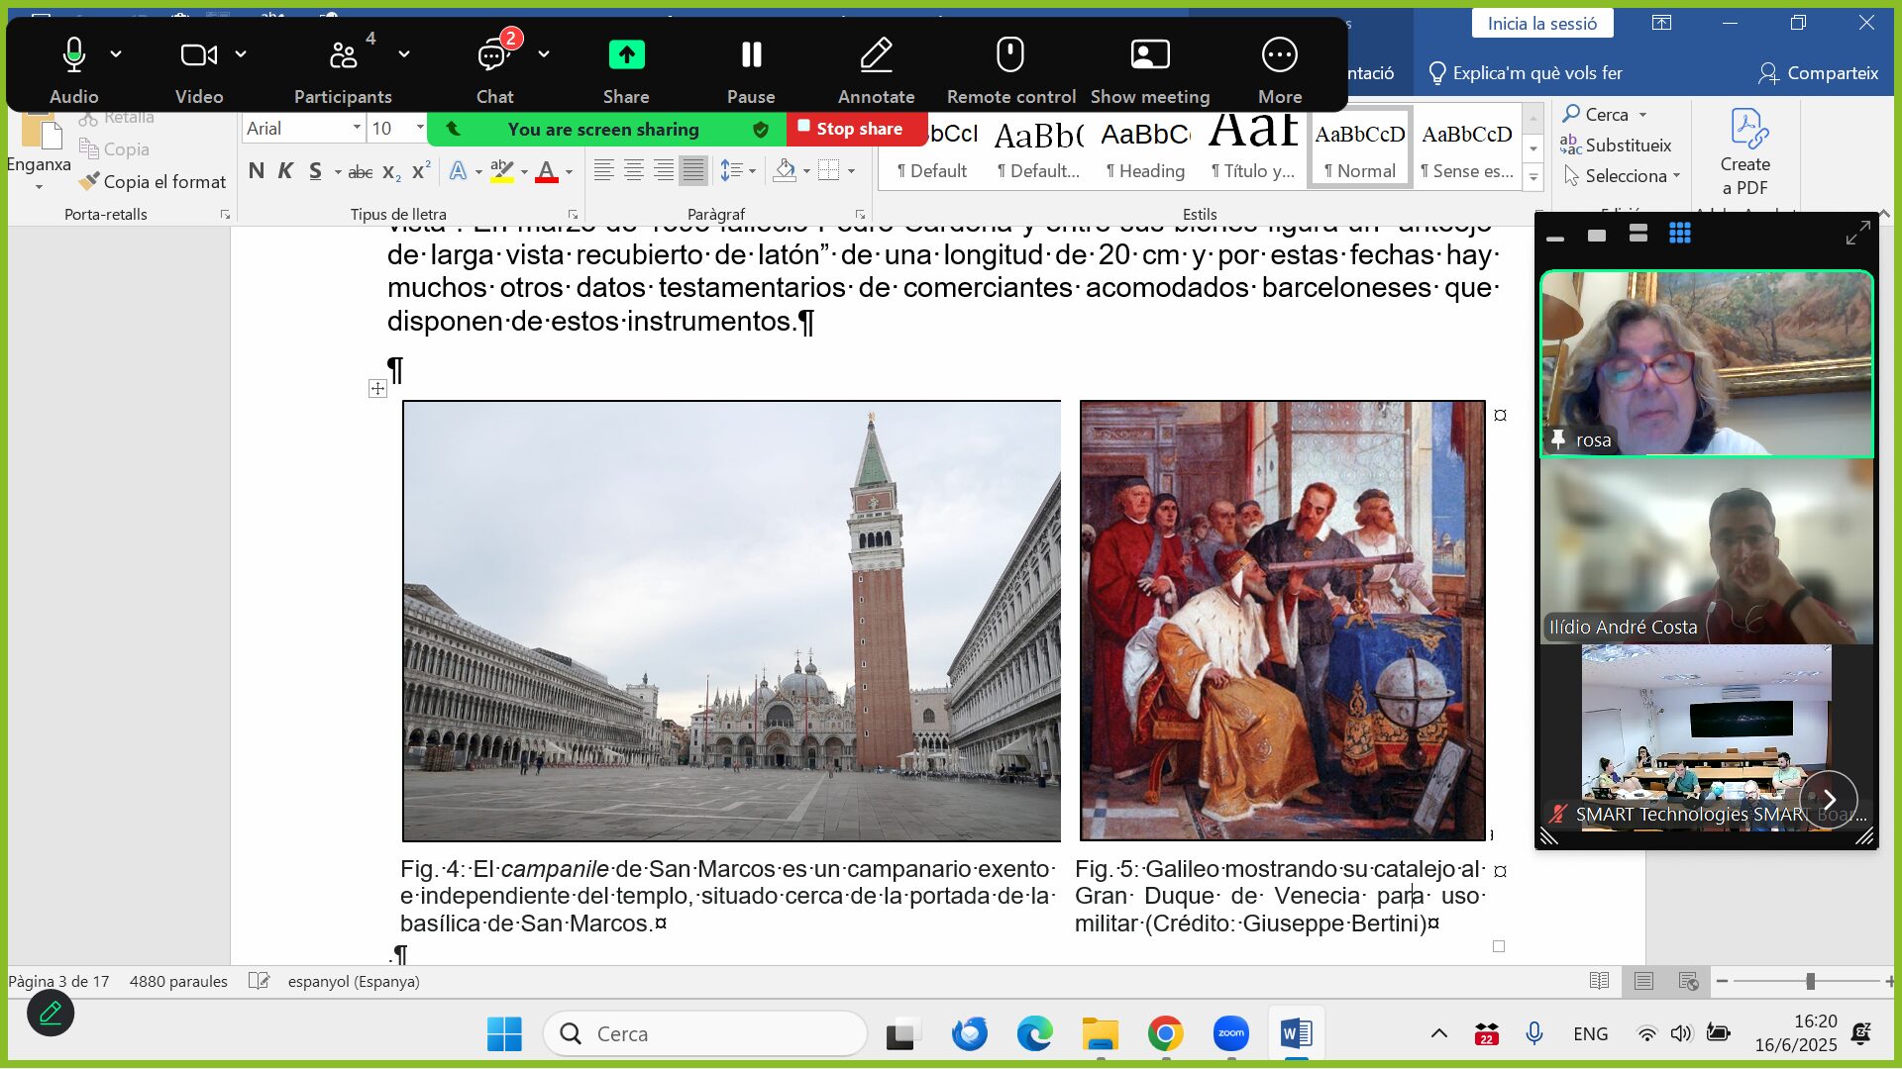The image size is (1902, 1069).
Task: Align paragraph text left
Action: 603,170
